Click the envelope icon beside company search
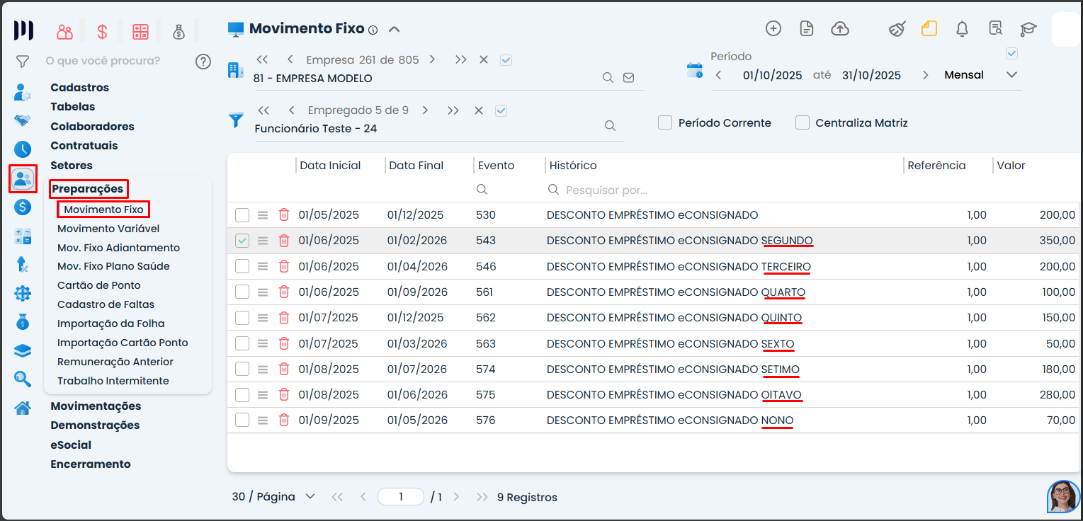Screen dimensions: 1083x521 click(628, 78)
